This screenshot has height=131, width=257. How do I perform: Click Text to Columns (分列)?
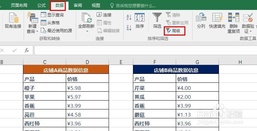pyautogui.click(x=201, y=21)
